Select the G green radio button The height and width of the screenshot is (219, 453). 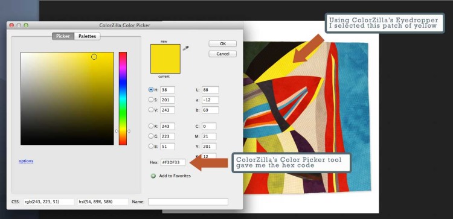[x=151, y=136]
